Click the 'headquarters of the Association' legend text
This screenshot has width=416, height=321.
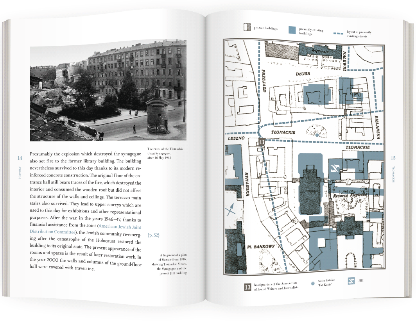coord(276,286)
